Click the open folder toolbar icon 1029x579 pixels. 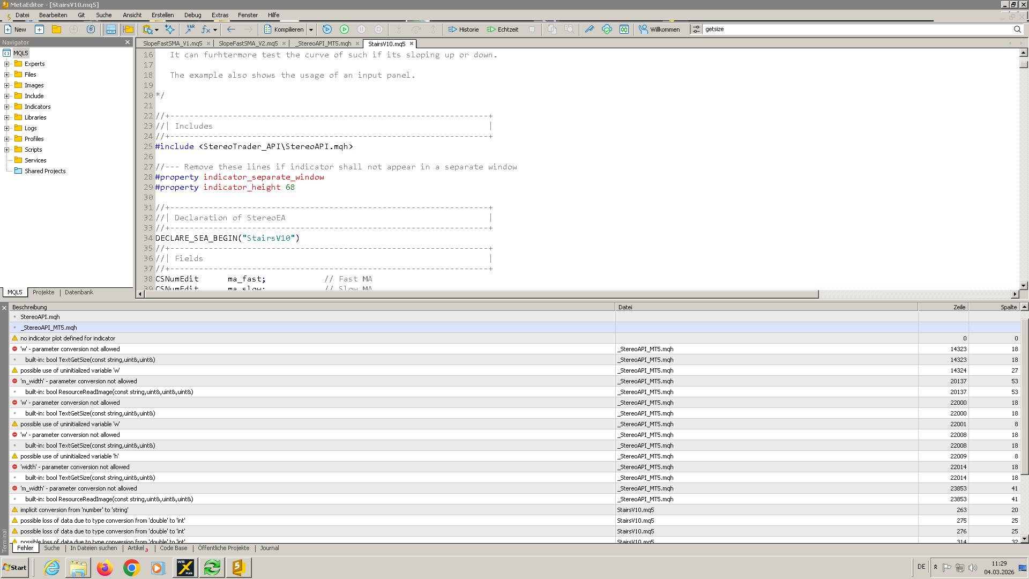[x=56, y=29]
